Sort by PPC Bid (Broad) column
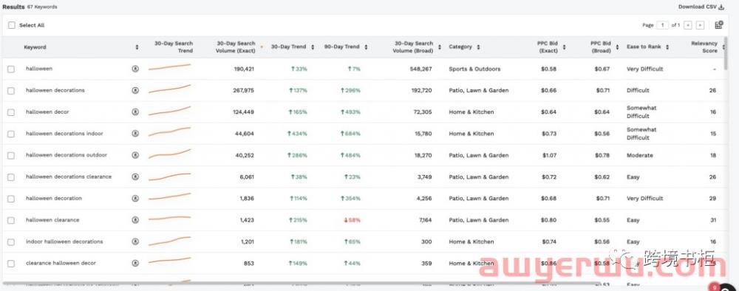The width and height of the screenshot is (739, 291). pyautogui.click(x=617, y=47)
